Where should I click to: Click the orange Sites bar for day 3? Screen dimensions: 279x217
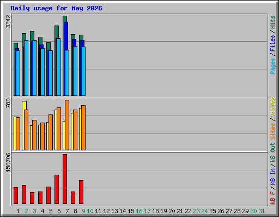pos(34,135)
